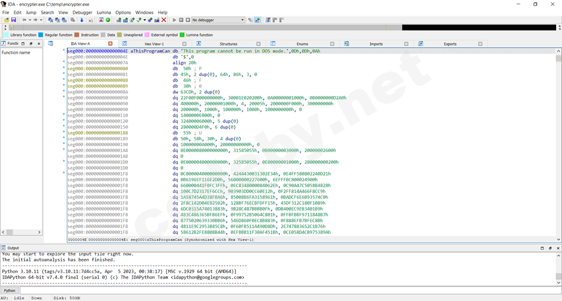The height and width of the screenshot is (301, 562).
Task: Select the 'dq 1400000E000h, 0' line
Action: tap(196, 116)
